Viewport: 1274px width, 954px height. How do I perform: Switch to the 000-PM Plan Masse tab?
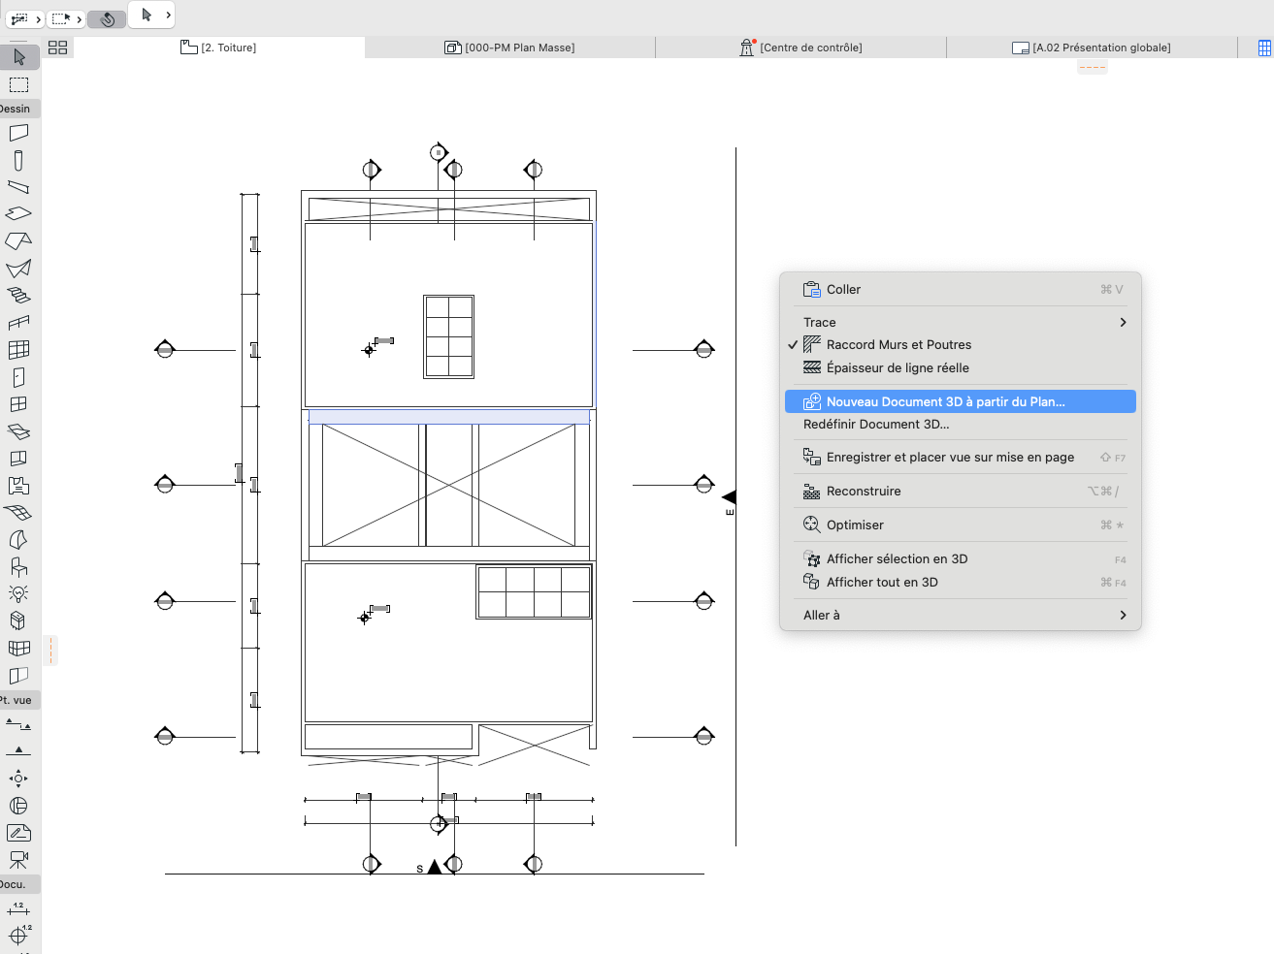510,48
